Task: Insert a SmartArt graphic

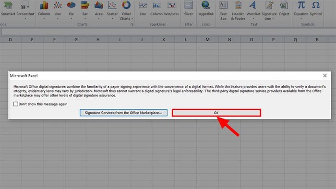Action: pos(8,9)
